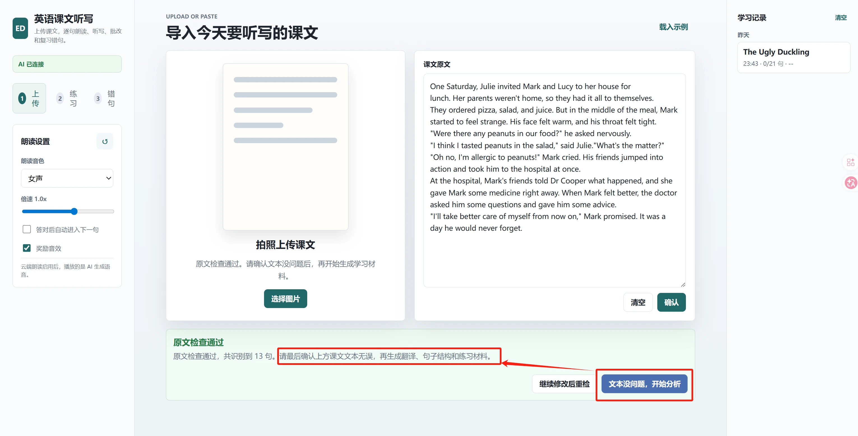Enable auto advance after correct answer checkbox
The height and width of the screenshot is (436, 858).
coord(27,229)
